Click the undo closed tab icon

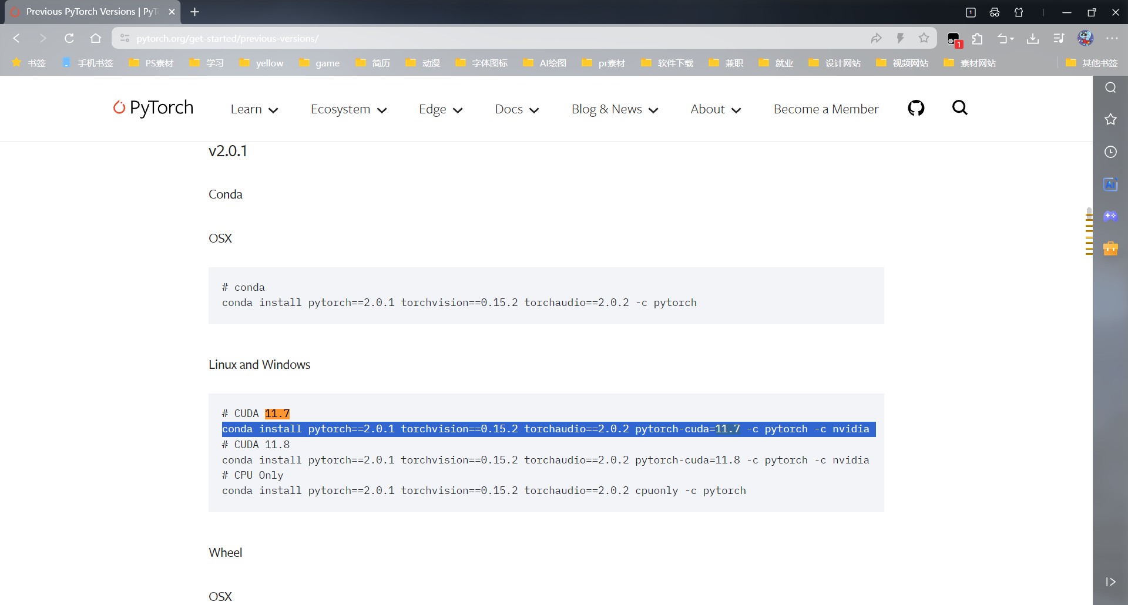tap(1005, 38)
